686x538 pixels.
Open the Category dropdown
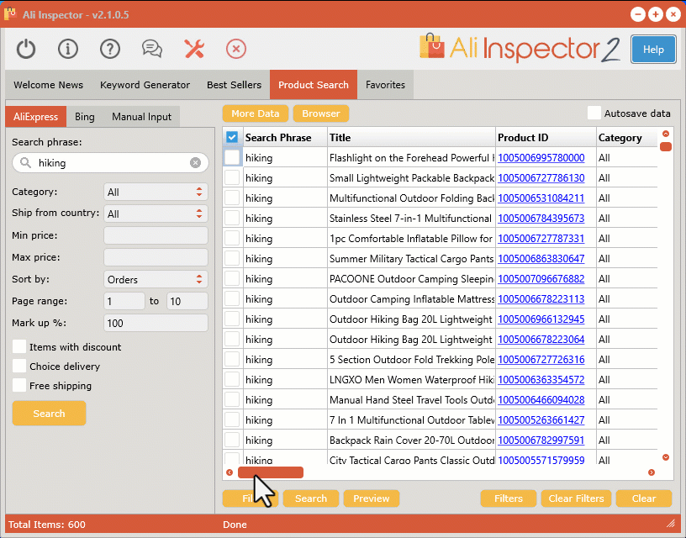(156, 192)
